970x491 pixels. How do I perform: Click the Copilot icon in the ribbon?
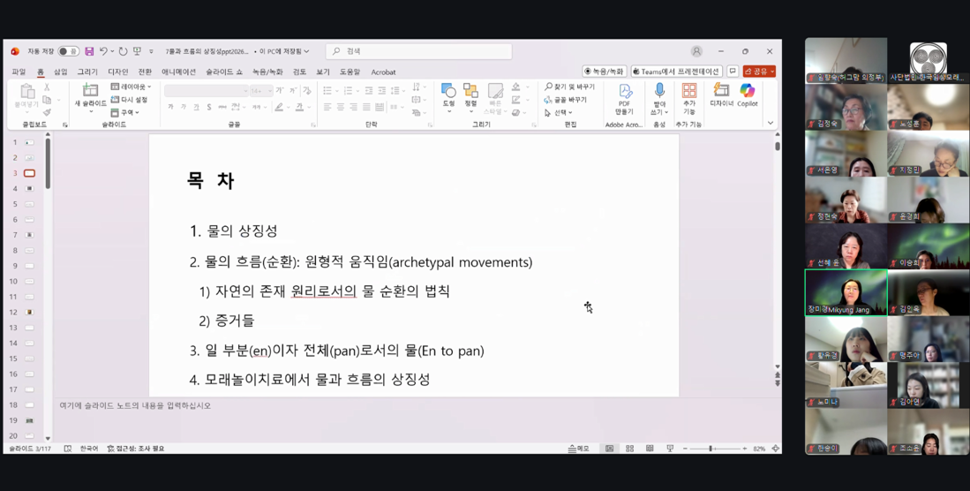coord(747,95)
